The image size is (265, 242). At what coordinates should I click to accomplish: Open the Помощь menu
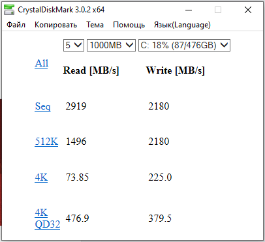click(129, 25)
